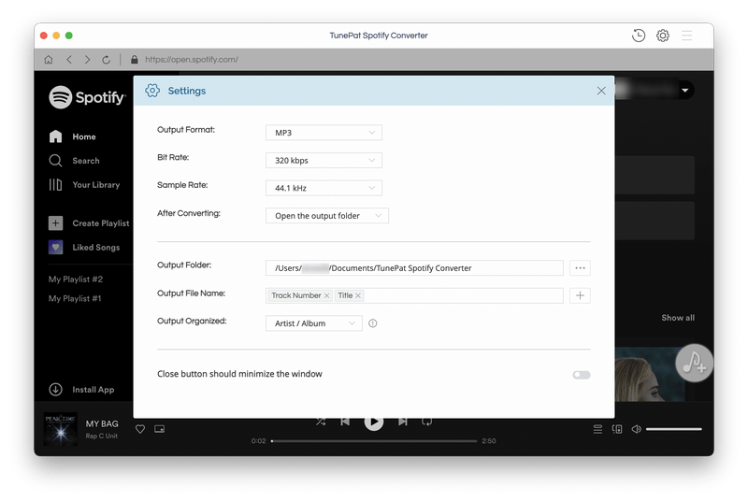Remove the Title tag
This screenshot has width=748, height=501.
(358, 295)
